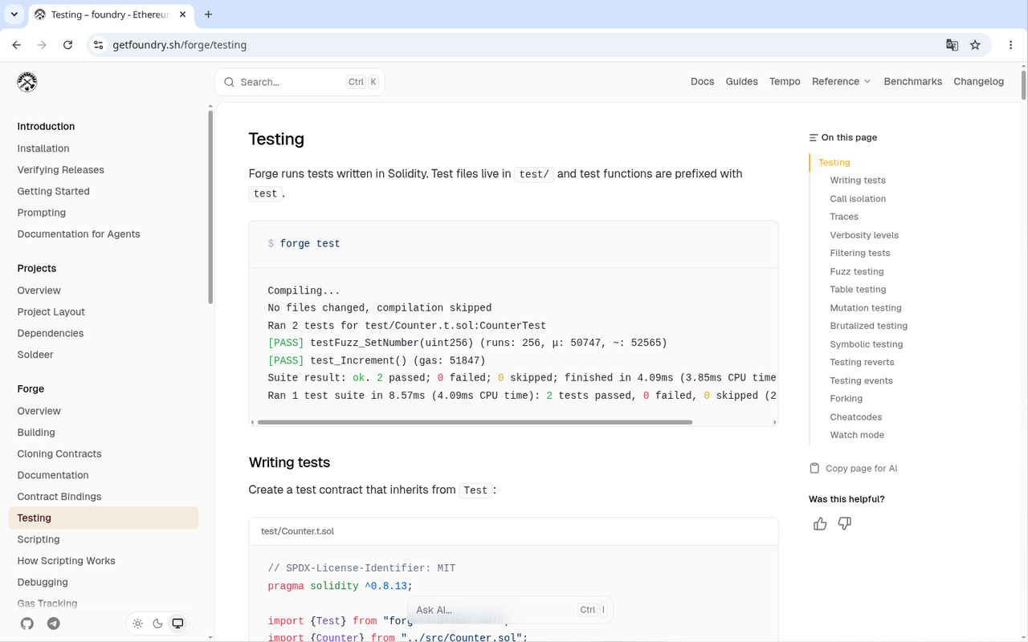Viewport: 1028px width, 642px height.
Task: Jump to Cheatcodes section
Action: click(856, 417)
